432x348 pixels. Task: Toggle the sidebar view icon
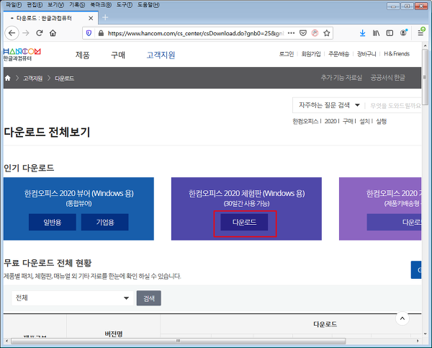click(x=390, y=33)
